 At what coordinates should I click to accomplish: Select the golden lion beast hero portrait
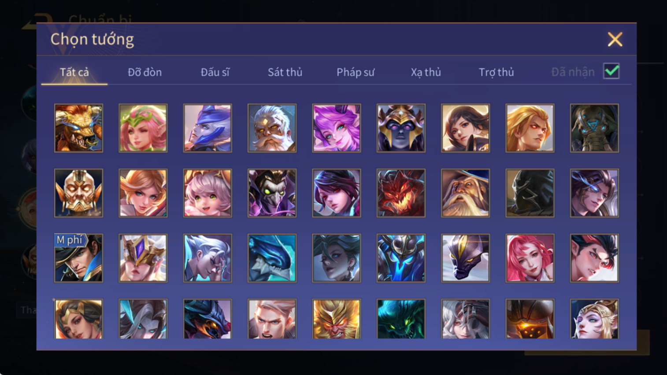[78, 128]
